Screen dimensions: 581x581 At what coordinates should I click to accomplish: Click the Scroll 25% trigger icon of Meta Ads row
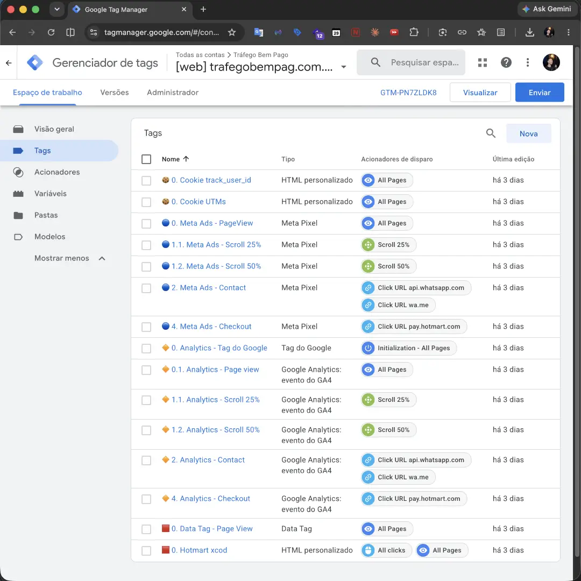(x=368, y=245)
